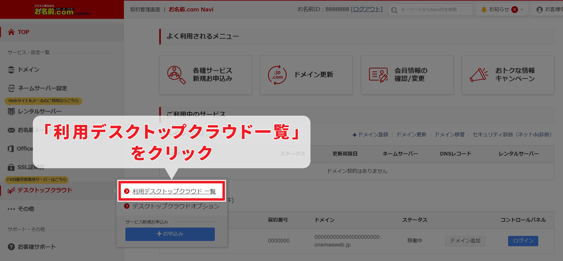Click the 0000000 contract number
Viewport: 563px width, 261px height.
coord(279,241)
